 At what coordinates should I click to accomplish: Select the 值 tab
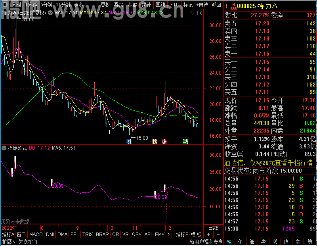point(286,242)
